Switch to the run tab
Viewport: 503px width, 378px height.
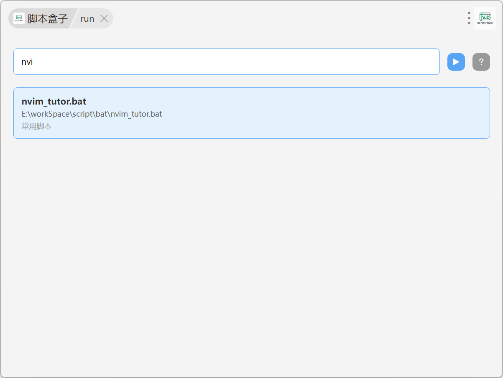pos(87,19)
